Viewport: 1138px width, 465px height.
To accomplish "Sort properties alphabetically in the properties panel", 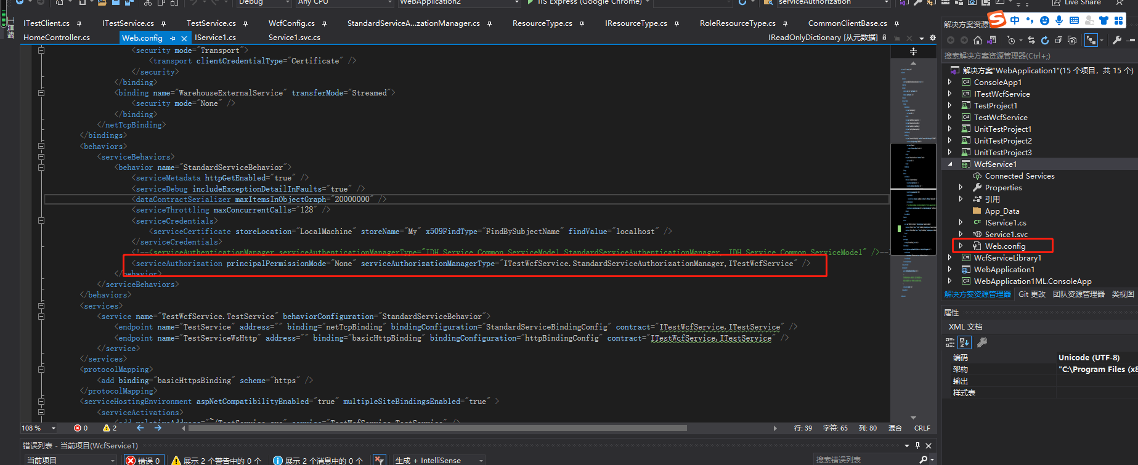I will point(964,342).
